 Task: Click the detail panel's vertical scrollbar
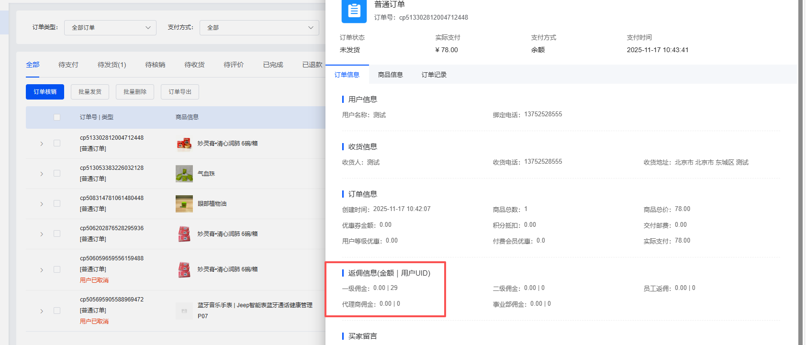click(x=800, y=172)
